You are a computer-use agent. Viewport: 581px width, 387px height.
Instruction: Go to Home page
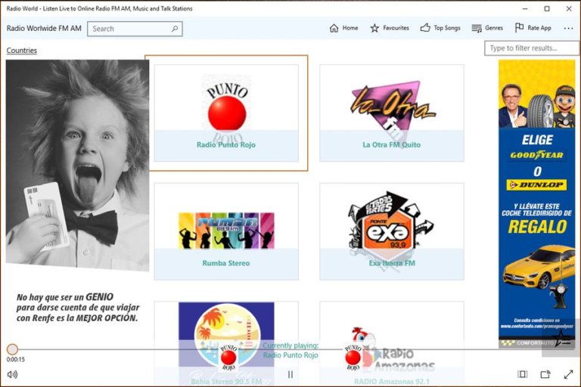[343, 28]
